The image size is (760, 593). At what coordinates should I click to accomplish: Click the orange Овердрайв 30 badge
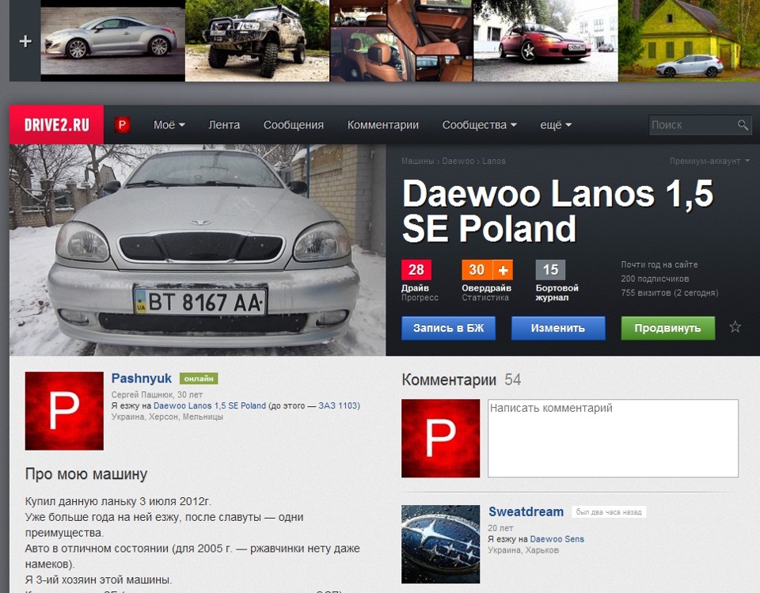477,270
